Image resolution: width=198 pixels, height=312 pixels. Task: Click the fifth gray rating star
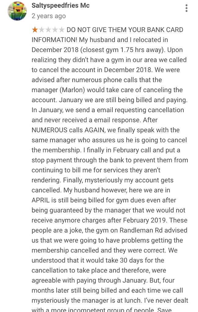(x=62, y=30)
